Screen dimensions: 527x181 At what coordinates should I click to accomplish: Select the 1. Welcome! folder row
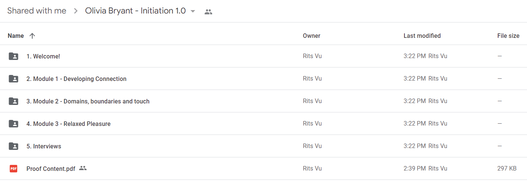pyautogui.click(x=263, y=56)
